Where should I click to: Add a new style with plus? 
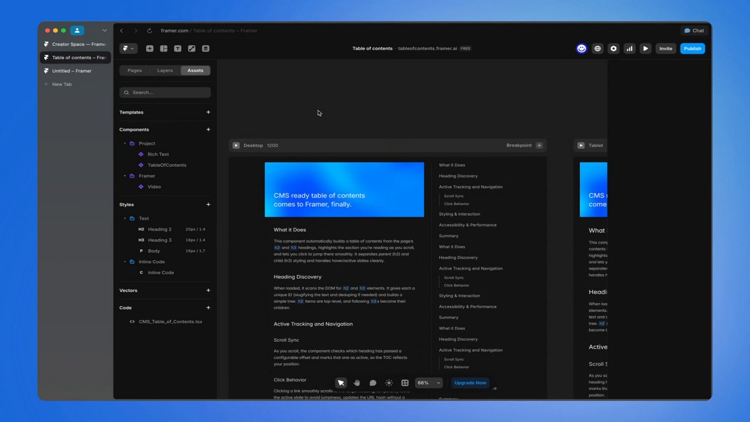click(208, 205)
